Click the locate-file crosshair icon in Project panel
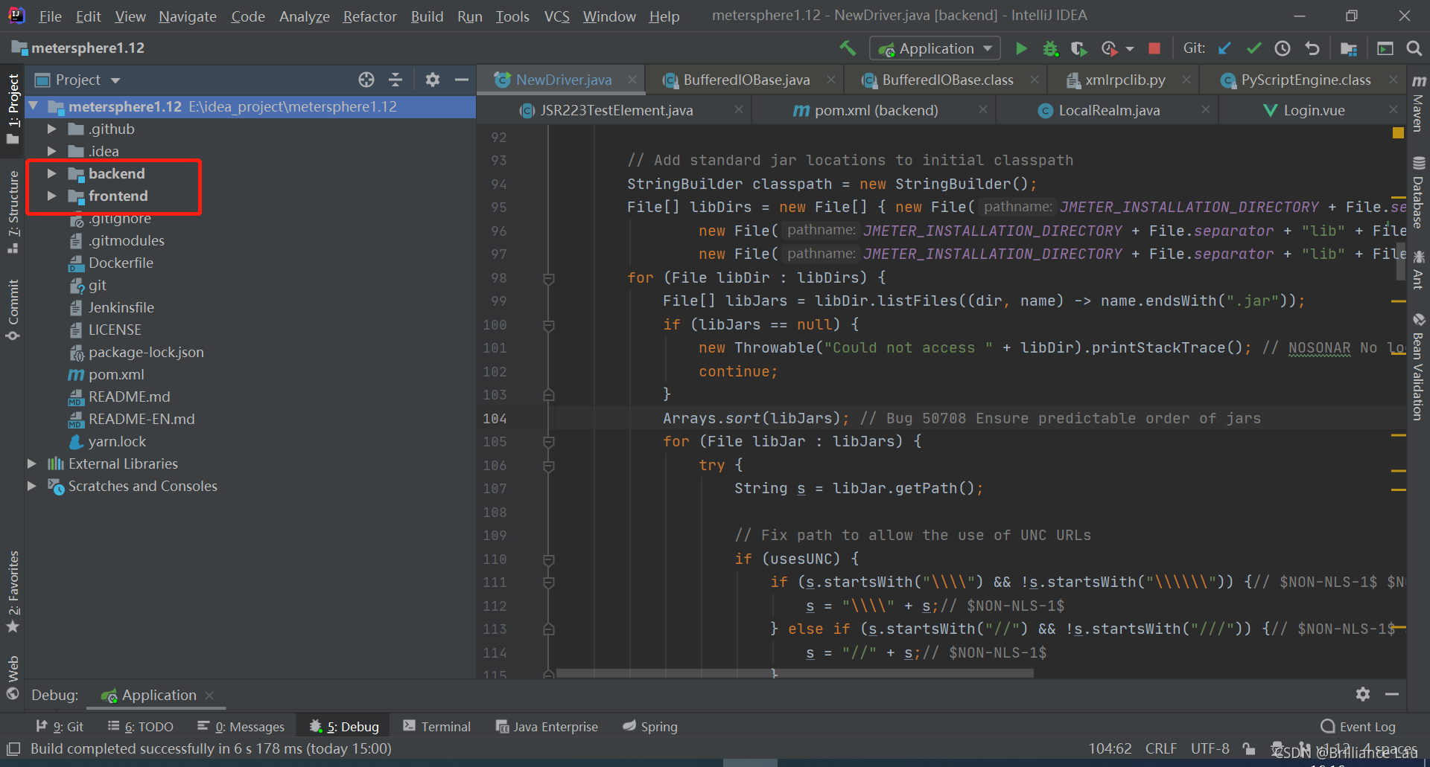Image resolution: width=1430 pixels, height=767 pixels. point(366,80)
